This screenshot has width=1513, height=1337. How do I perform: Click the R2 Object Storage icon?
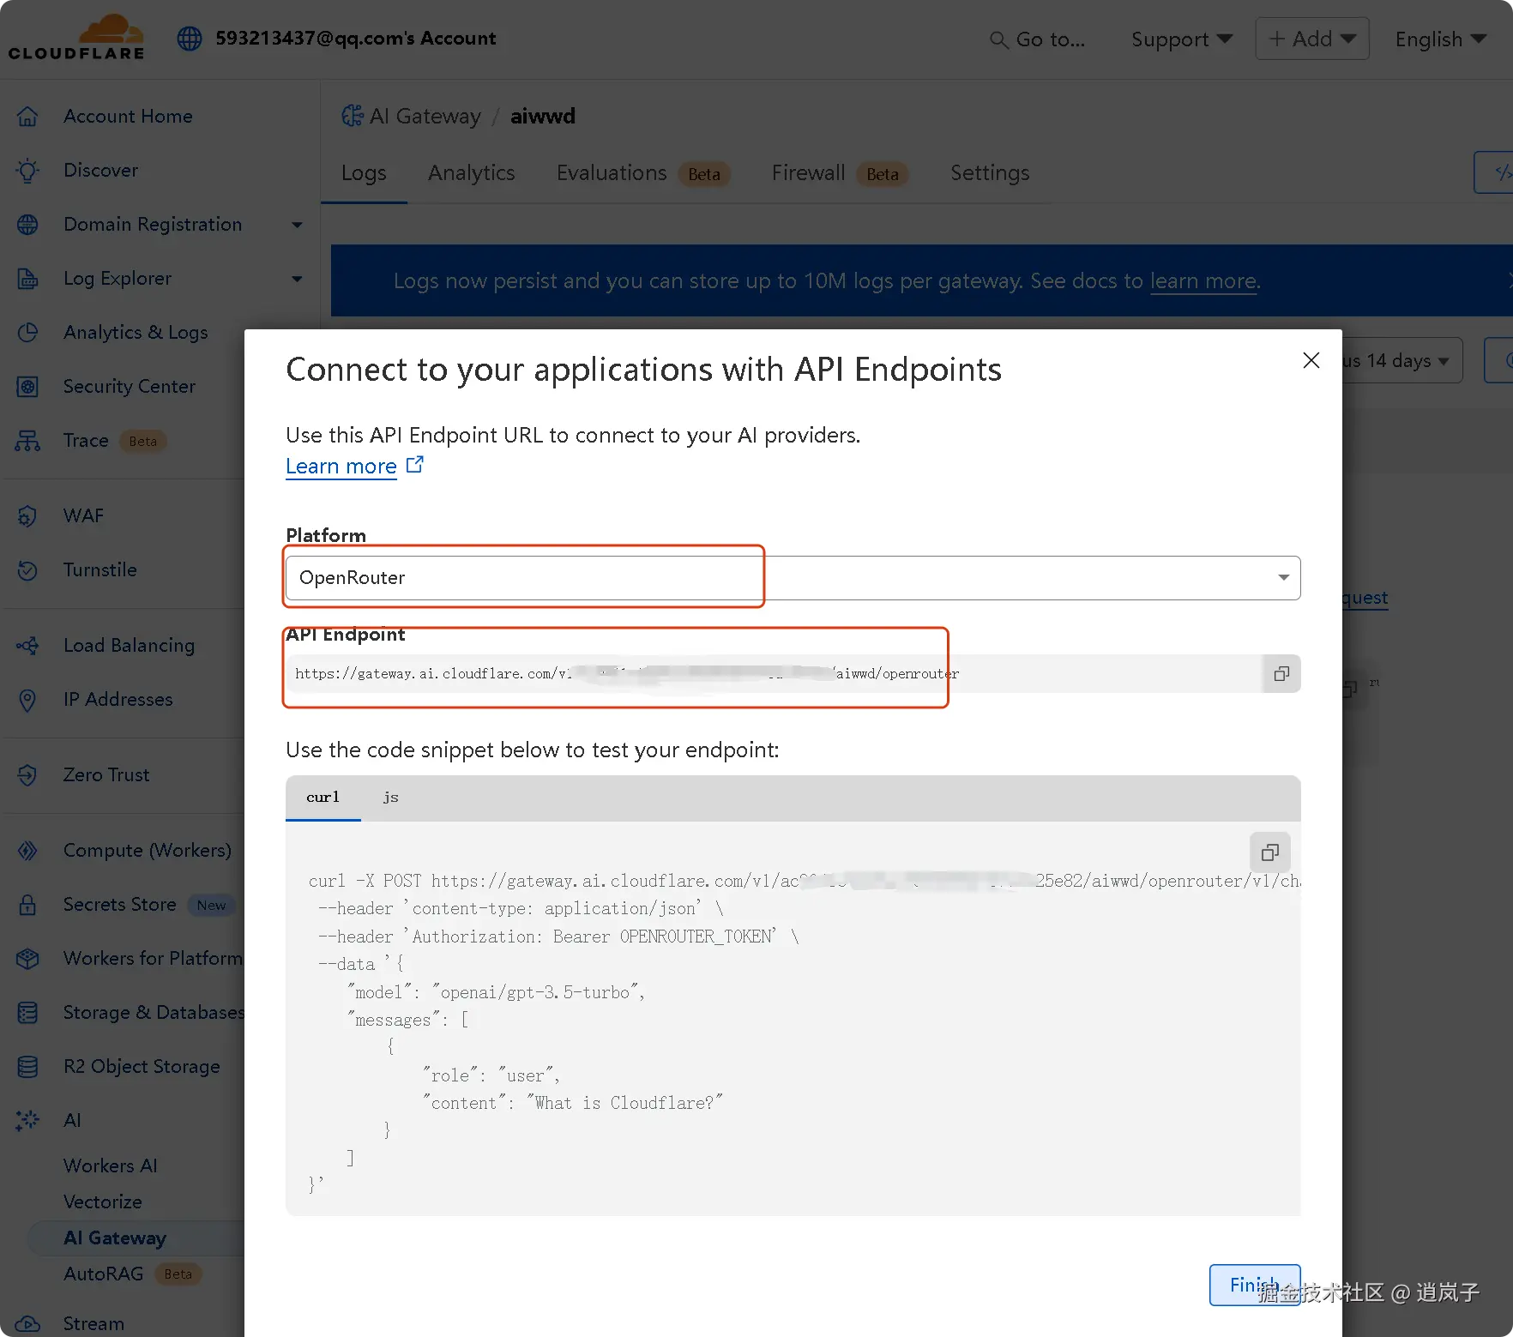27,1067
